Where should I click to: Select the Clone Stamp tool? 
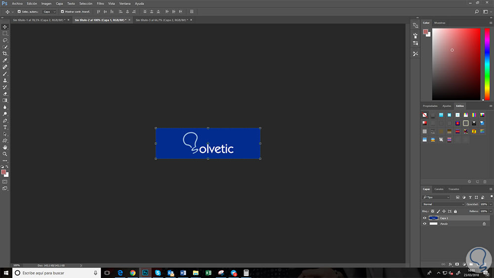[5, 80]
